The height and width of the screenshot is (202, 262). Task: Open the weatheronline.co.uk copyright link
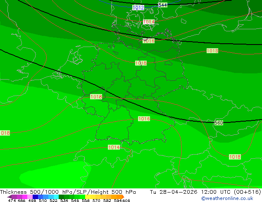coord(227,198)
